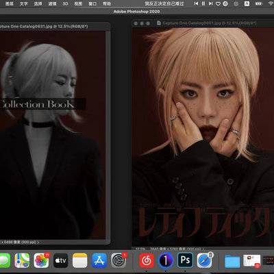Image resolution: width=274 pixels, height=274 pixels.
Task: Open Photos from the Dock
Action: (41, 260)
